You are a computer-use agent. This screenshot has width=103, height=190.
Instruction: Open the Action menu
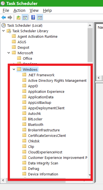coord(19,10)
